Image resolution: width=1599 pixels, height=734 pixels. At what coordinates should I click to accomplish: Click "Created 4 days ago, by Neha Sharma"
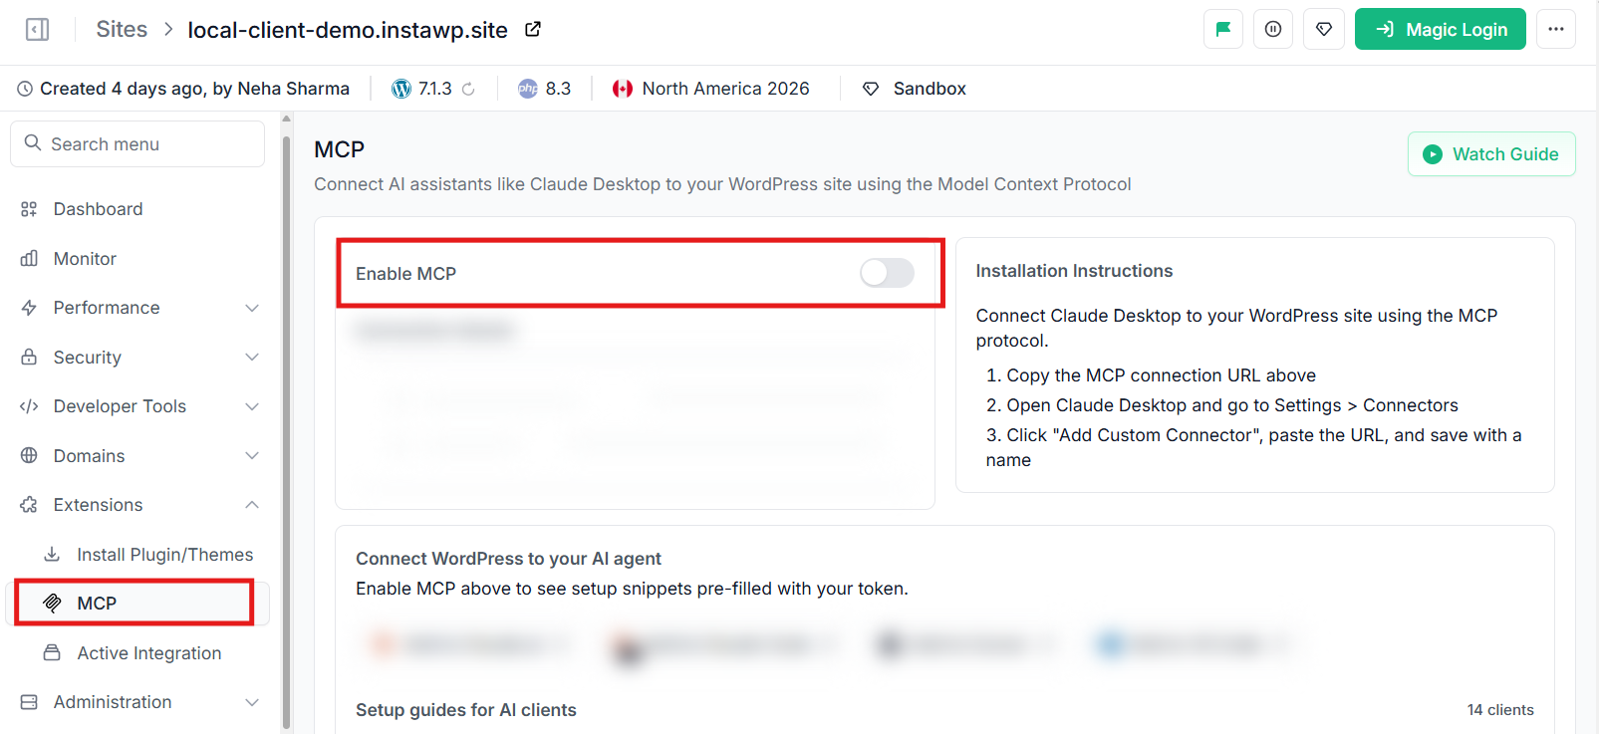pos(194,89)
